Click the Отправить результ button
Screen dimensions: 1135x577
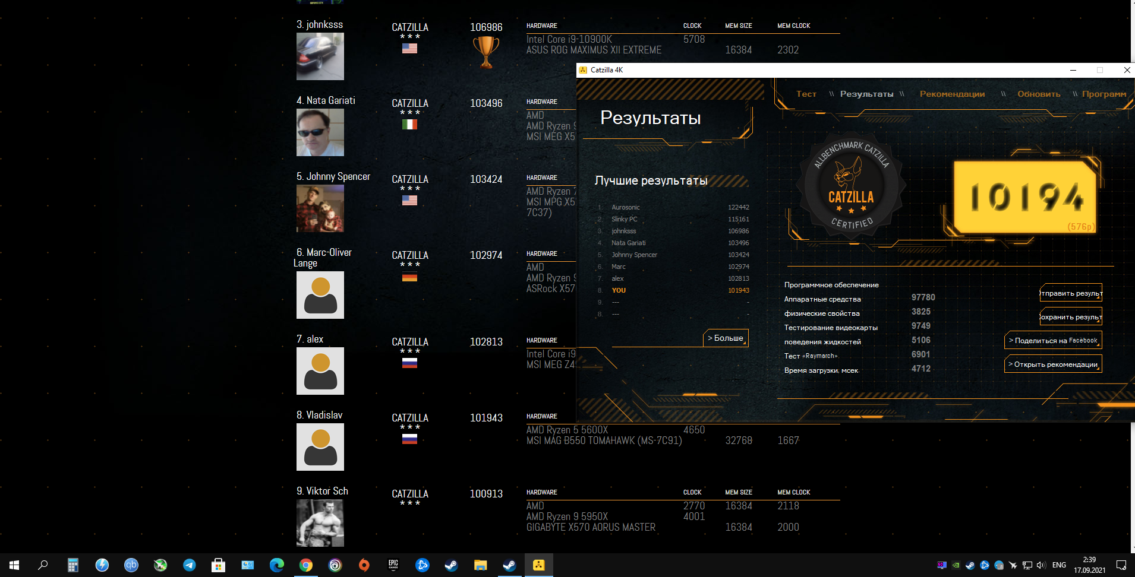(x=1071, y=293)
